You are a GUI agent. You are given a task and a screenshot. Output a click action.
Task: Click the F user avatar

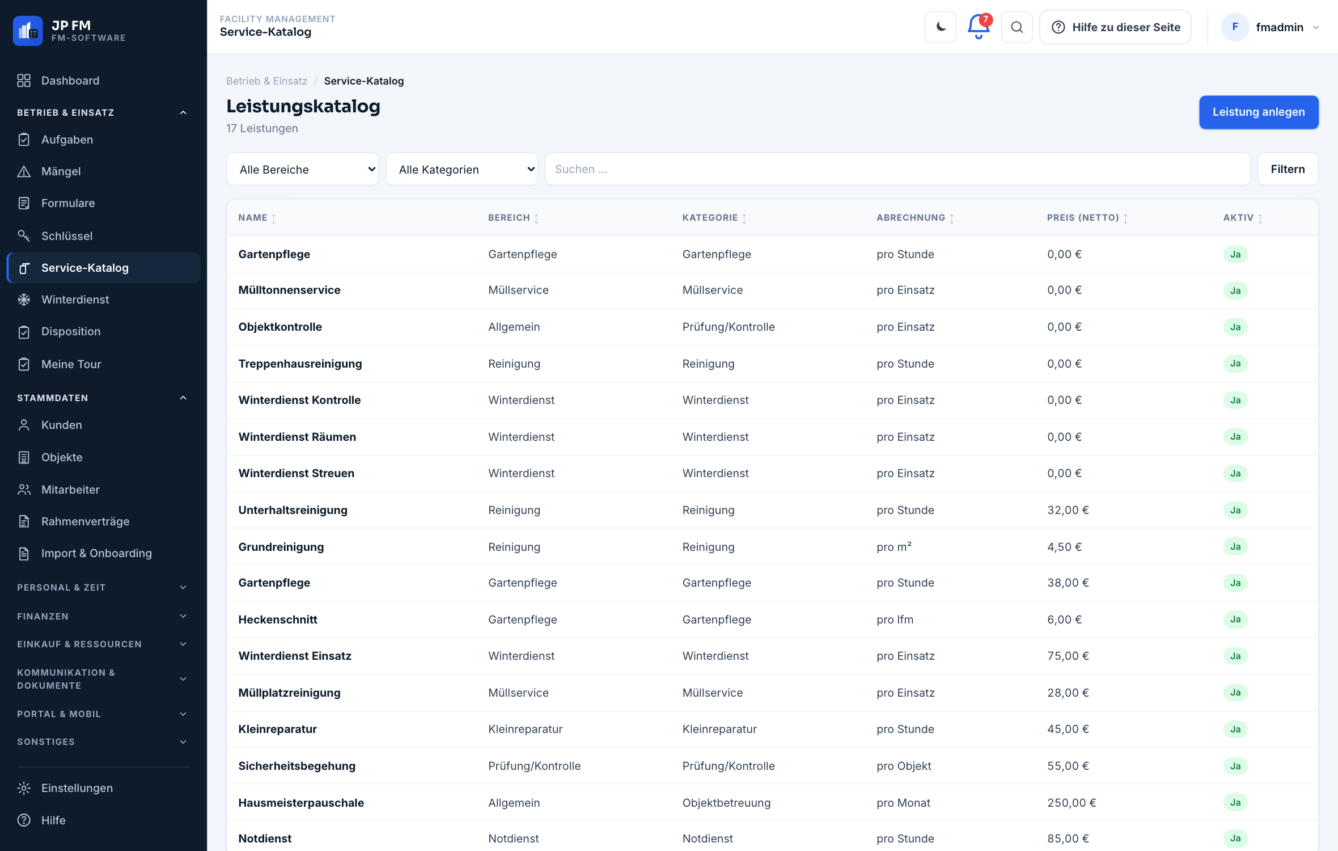1235,27
